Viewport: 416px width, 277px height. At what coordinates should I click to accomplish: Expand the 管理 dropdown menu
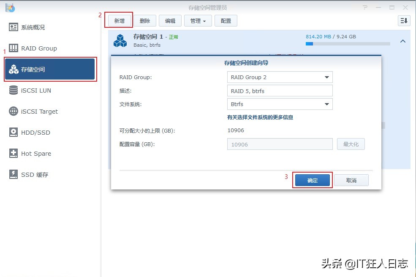(198, 20)
